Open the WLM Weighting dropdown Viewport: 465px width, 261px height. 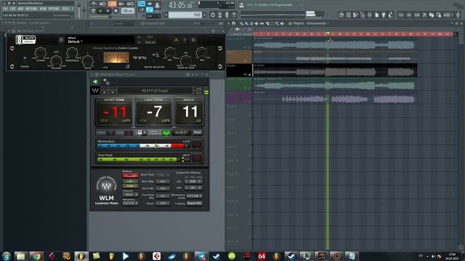(x=130, y=203)
